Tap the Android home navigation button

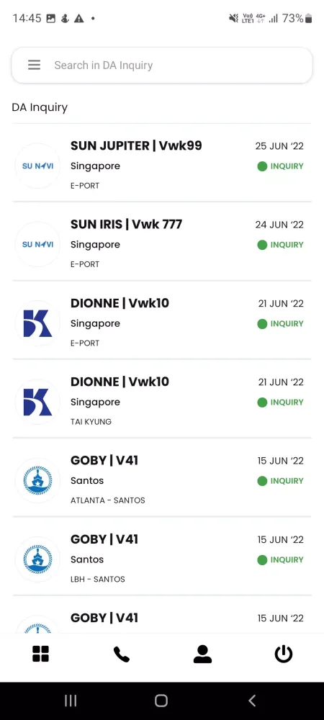(161, 701)
